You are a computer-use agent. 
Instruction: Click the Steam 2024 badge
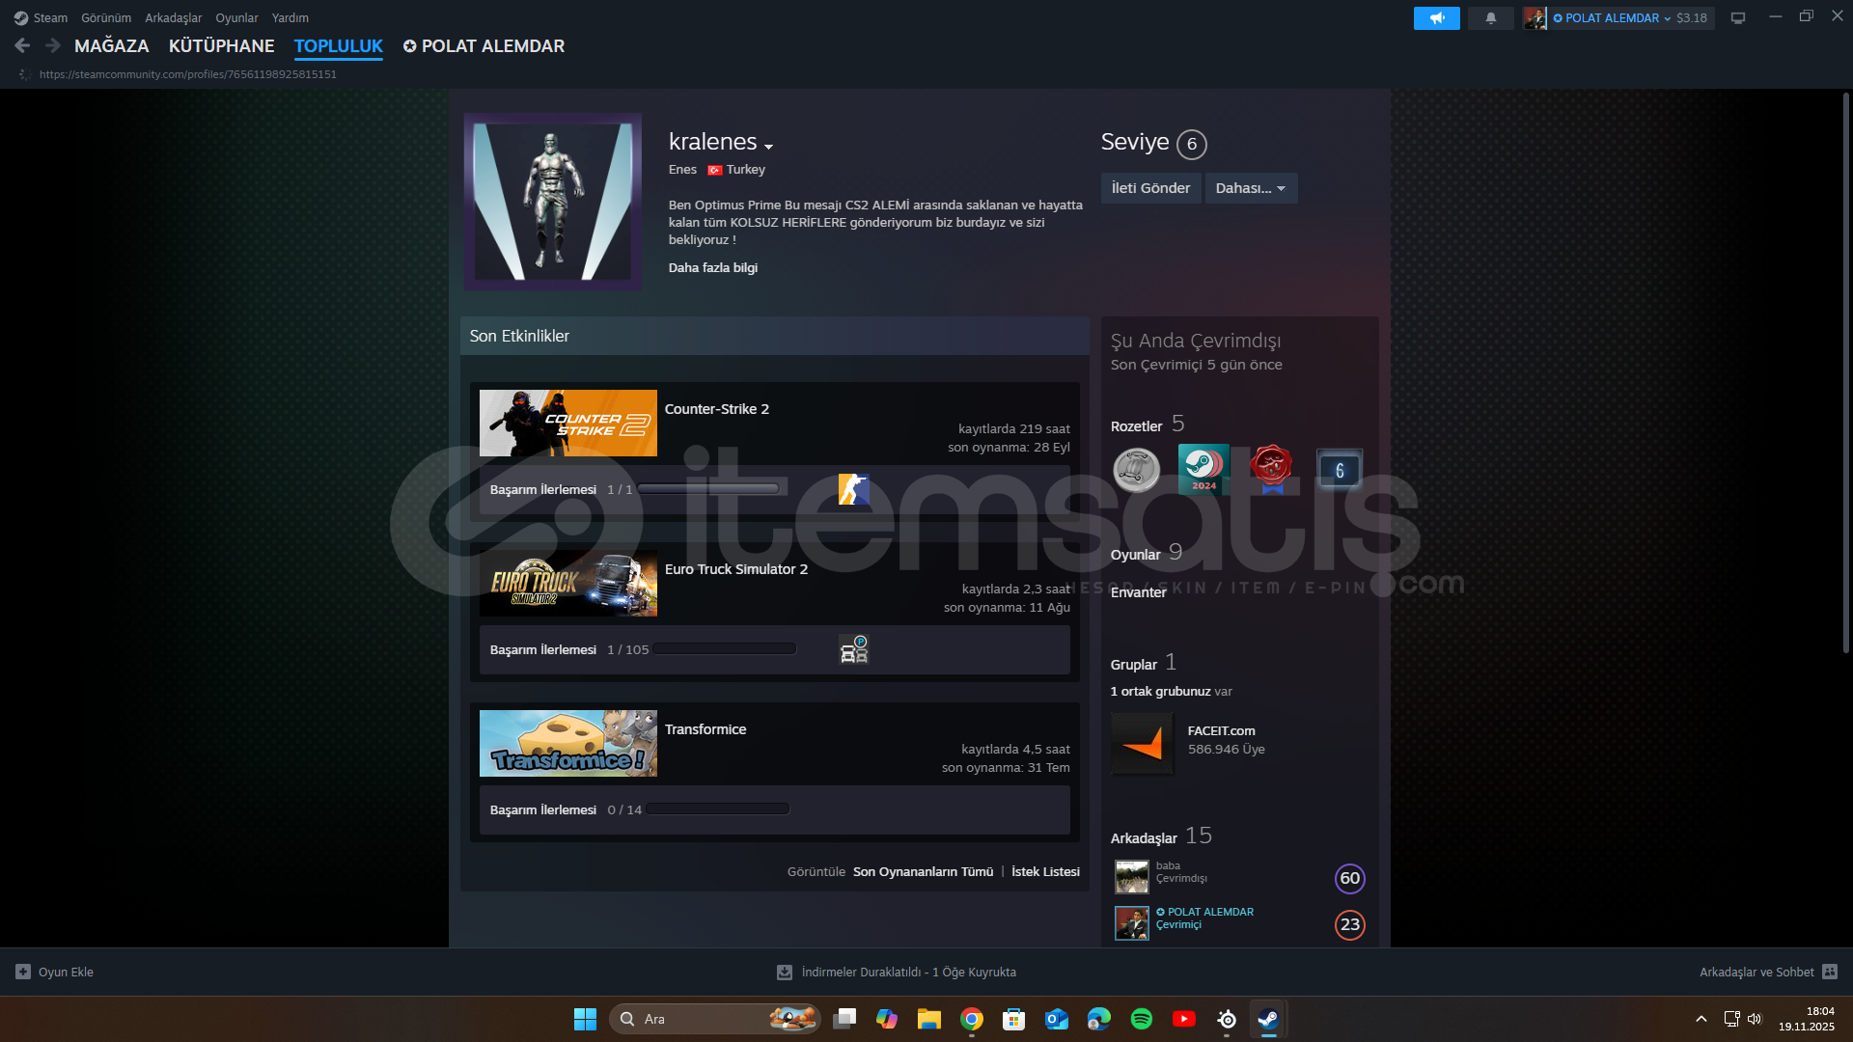[x=1203, y=470]
